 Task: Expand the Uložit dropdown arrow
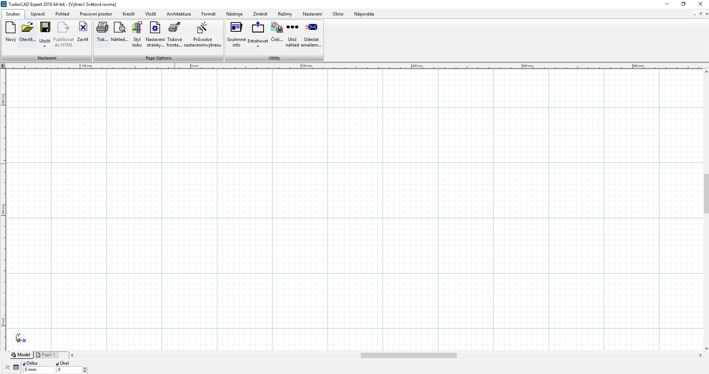click(45, 47)
